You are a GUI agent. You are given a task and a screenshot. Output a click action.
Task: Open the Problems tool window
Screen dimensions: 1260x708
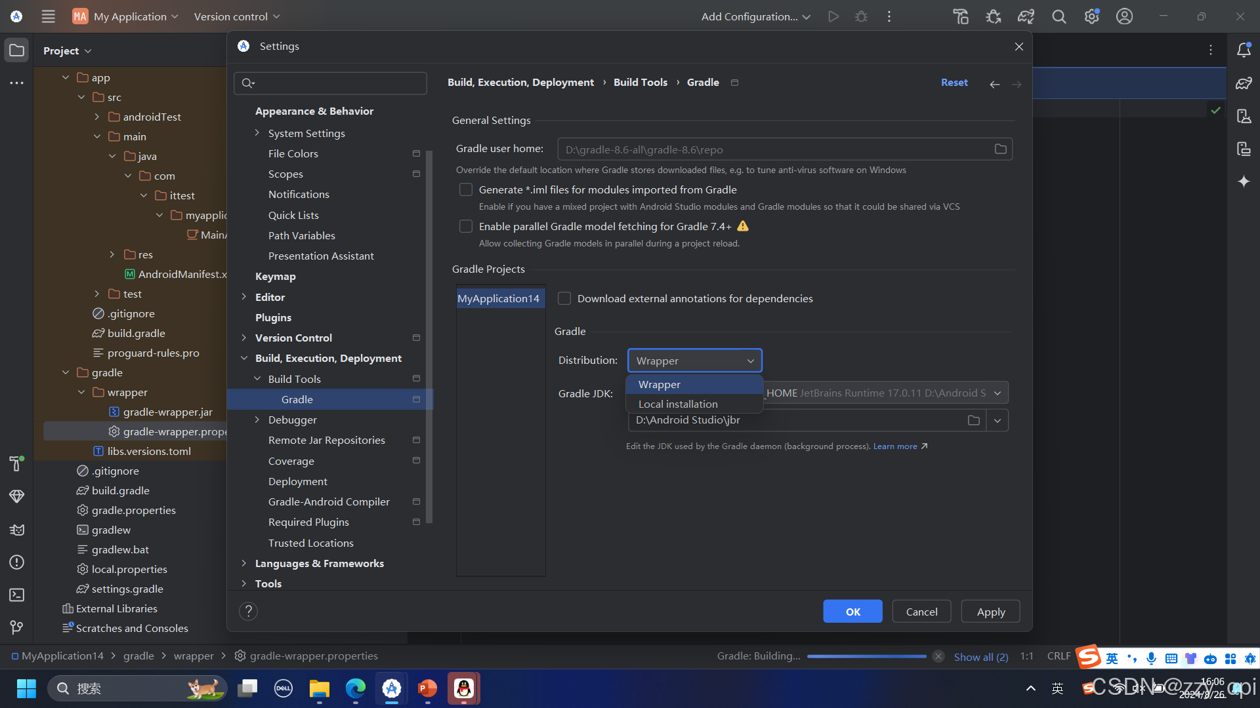[16, 562]
